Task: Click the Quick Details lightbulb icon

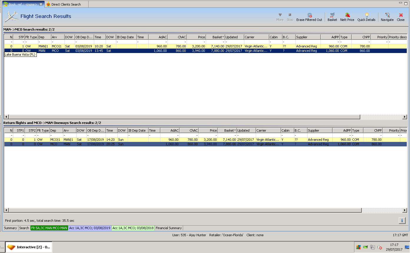Action: click(x=366, y=15)
